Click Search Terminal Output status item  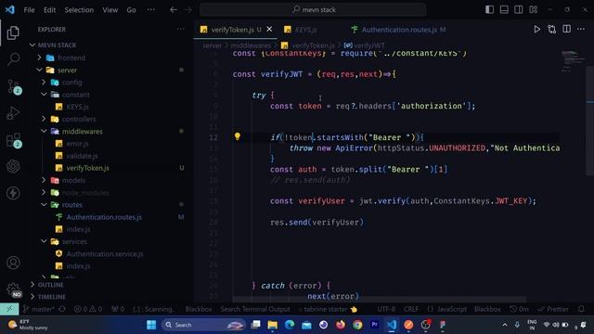[x=255, y=309]
